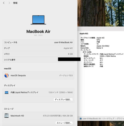Click グラフィ segment in the path bar
This screenshot has height=126, width=124.
point(120,119)
